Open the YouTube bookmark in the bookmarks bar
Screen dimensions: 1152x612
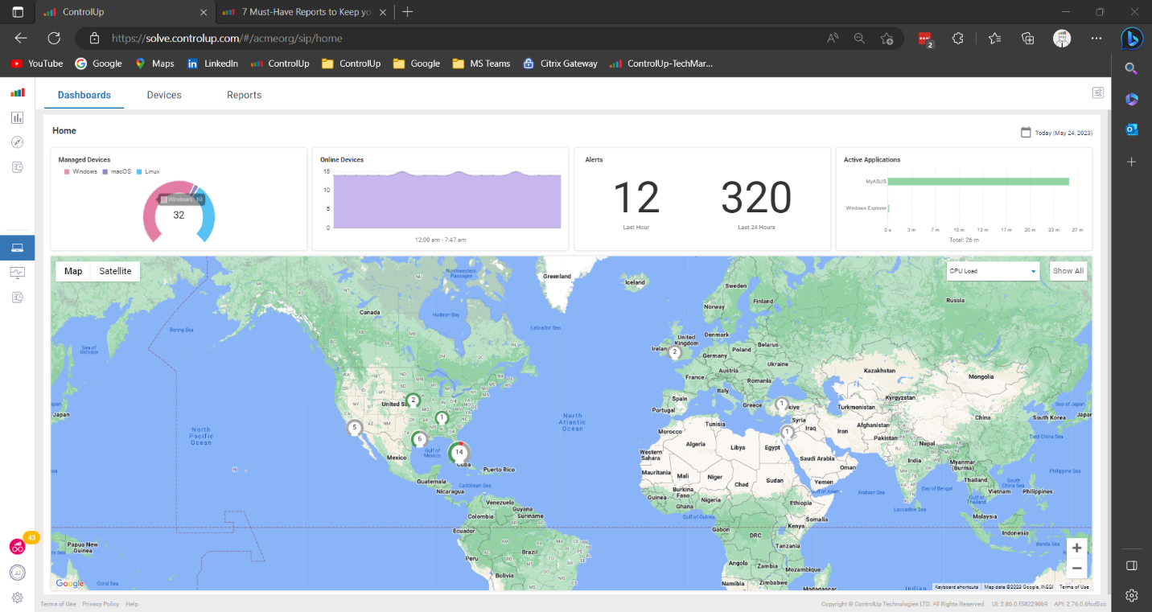[x=37, y=64]
